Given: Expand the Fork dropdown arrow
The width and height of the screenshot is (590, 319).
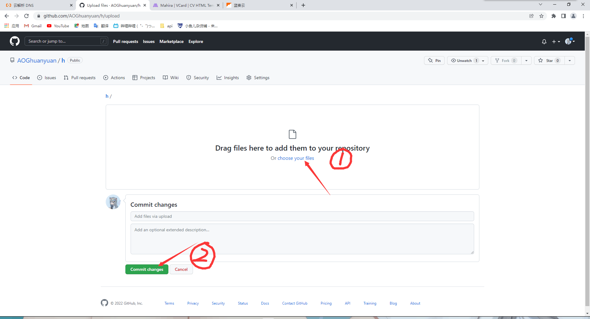Looking at the screenshot, I should tap(527, 60).
